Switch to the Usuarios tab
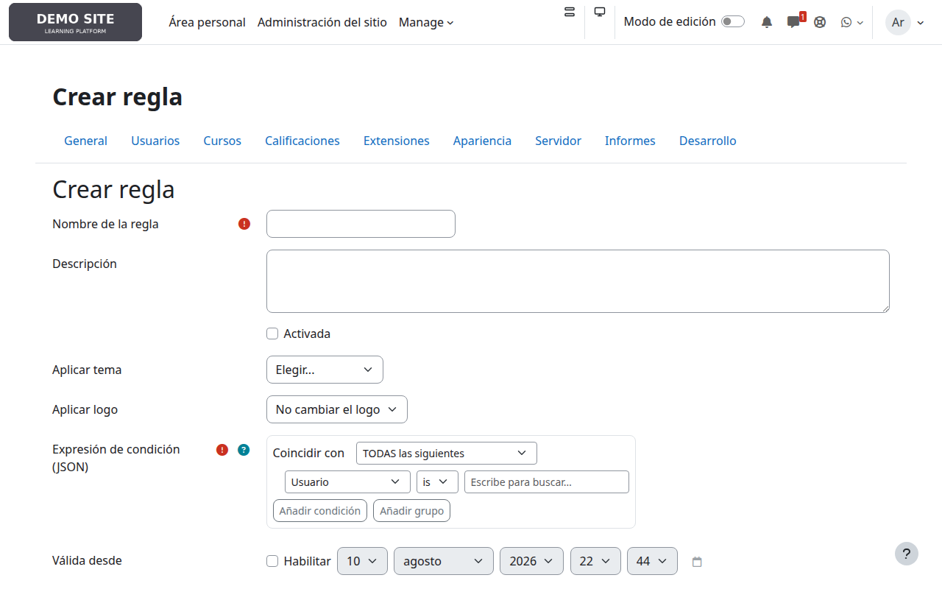942x589 pixels. coord(155,141)
